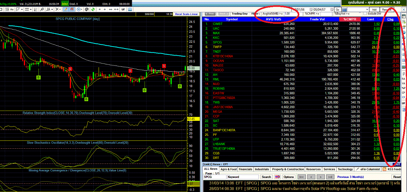Open calendar picker beside 05/04/57 date

click(332, 9)
